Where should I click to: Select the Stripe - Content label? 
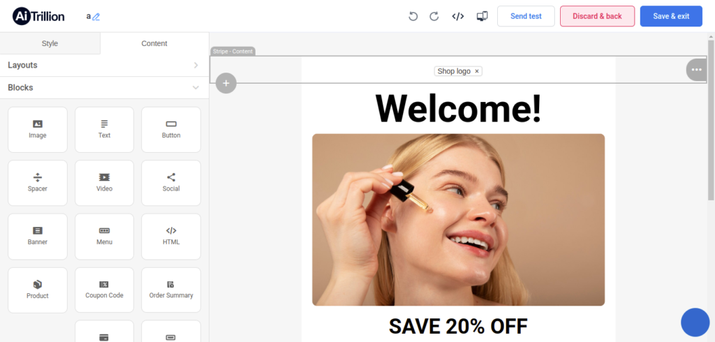(233, 51)
